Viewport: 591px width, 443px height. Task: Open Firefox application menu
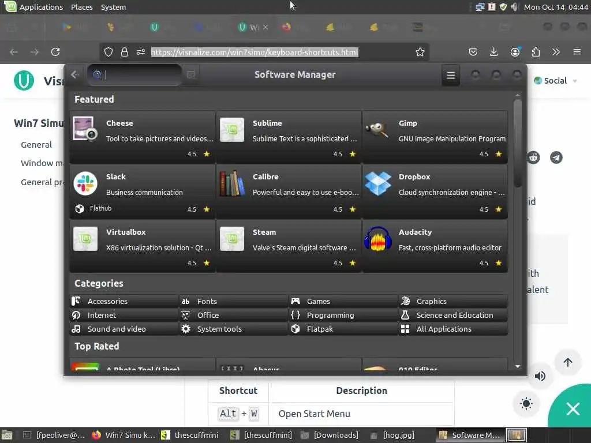577,52
